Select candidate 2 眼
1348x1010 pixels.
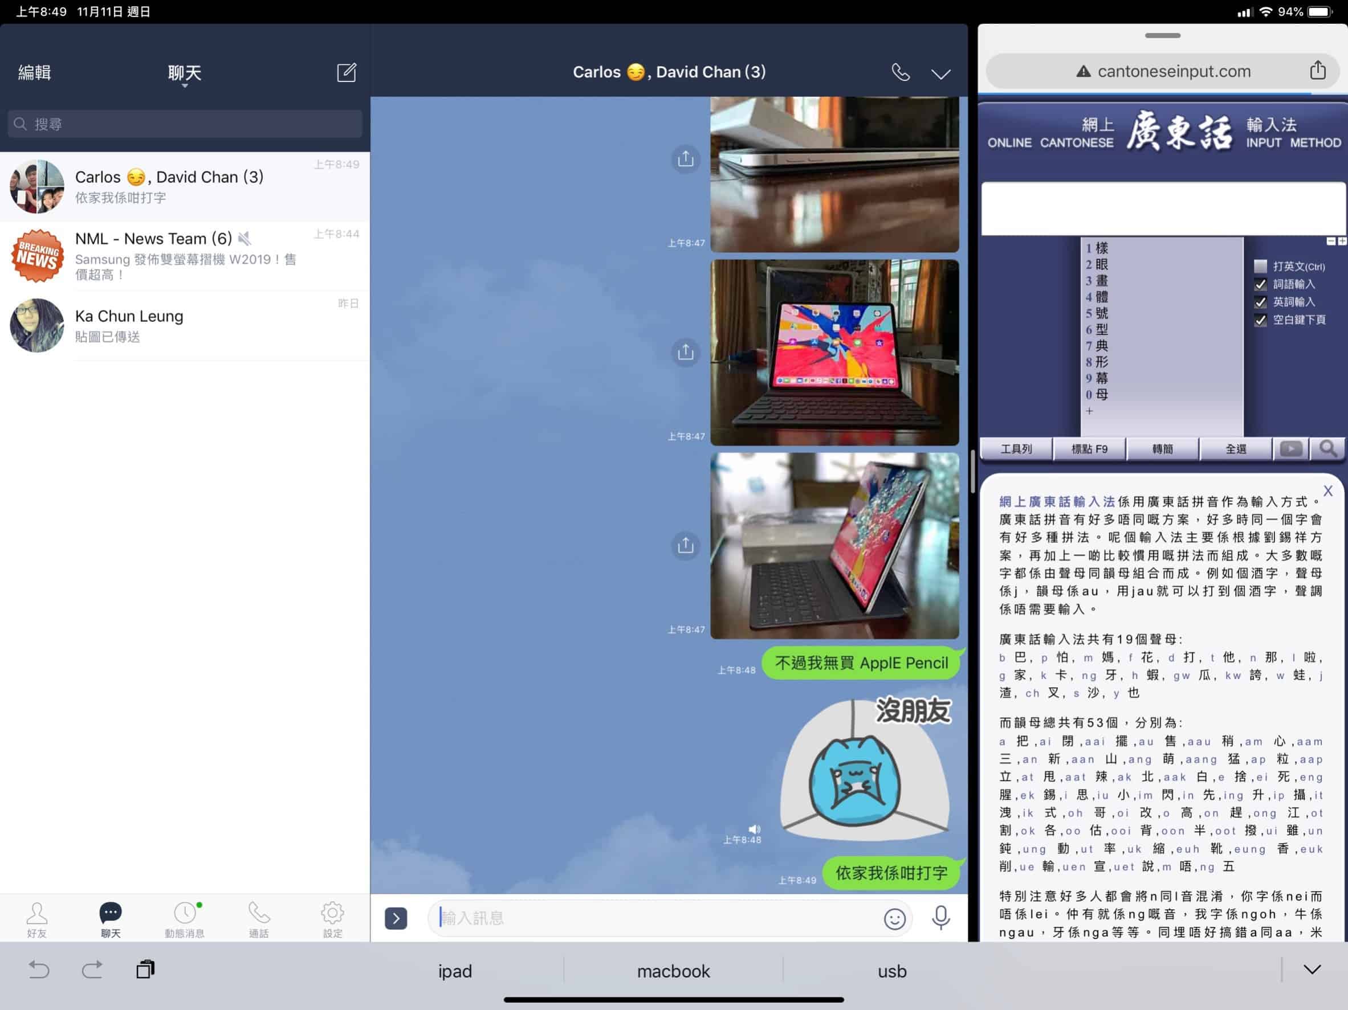tap(1096, 264)
